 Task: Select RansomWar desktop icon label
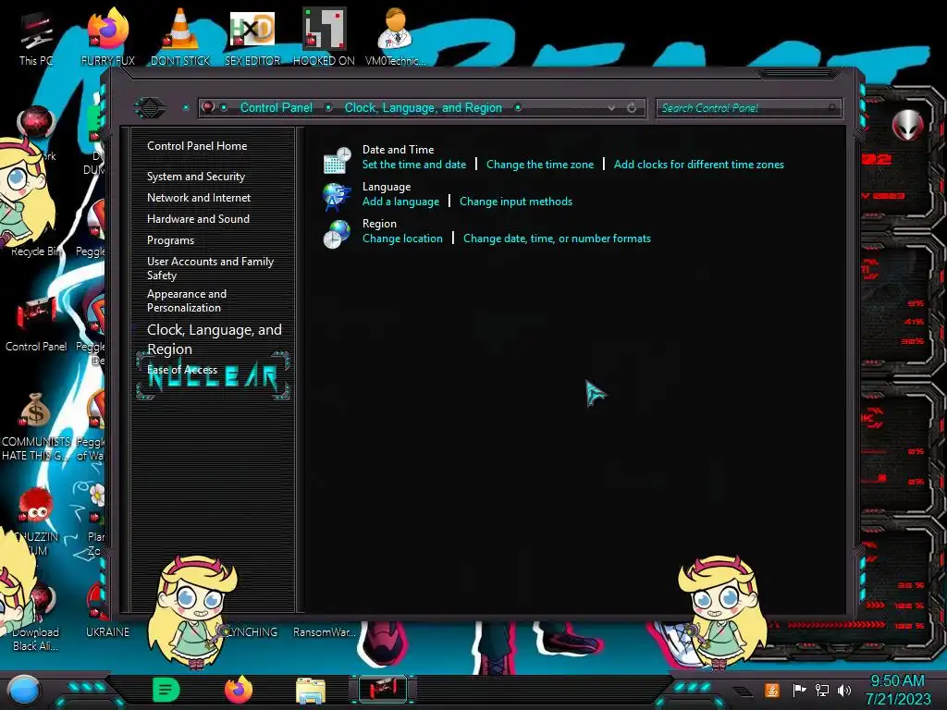click(325, 632)
